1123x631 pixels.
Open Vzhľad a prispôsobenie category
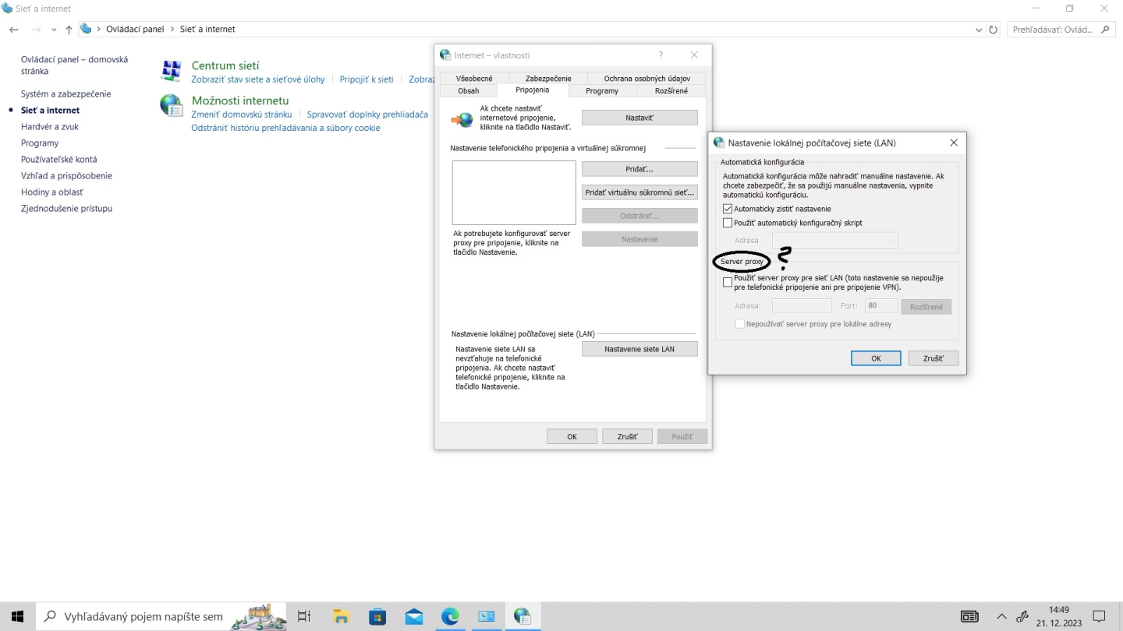pyautogui.click(x=66, y=175)
